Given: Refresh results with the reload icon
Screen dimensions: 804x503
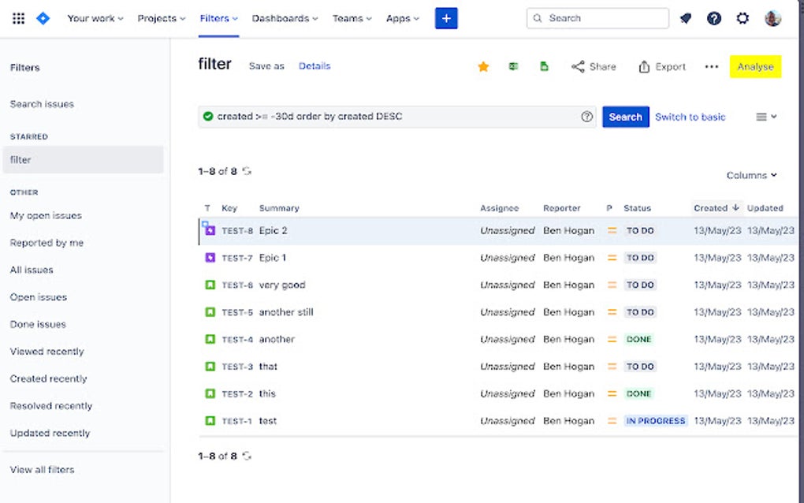Looking at the screenshot, I should (x=245, y=171).
